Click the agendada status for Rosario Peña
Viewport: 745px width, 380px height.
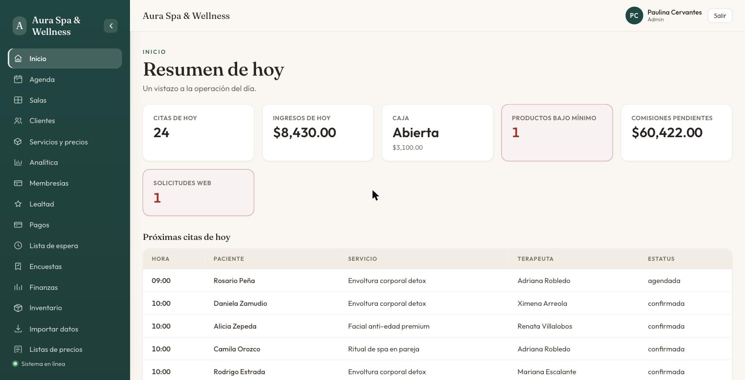pos(664,281)
